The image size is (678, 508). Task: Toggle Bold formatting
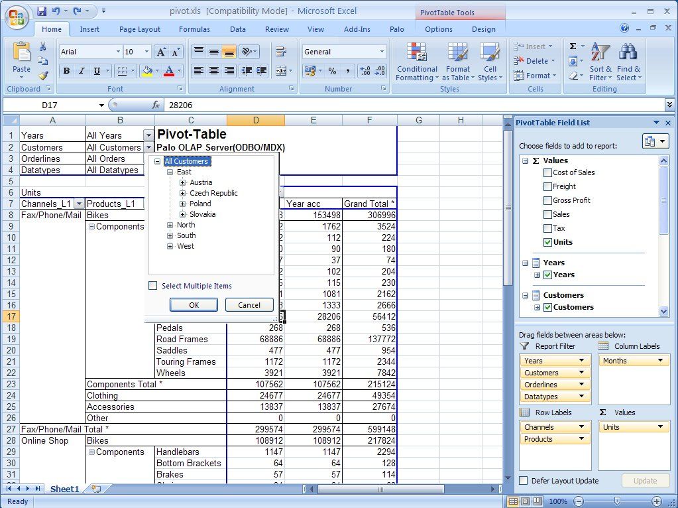66,71
